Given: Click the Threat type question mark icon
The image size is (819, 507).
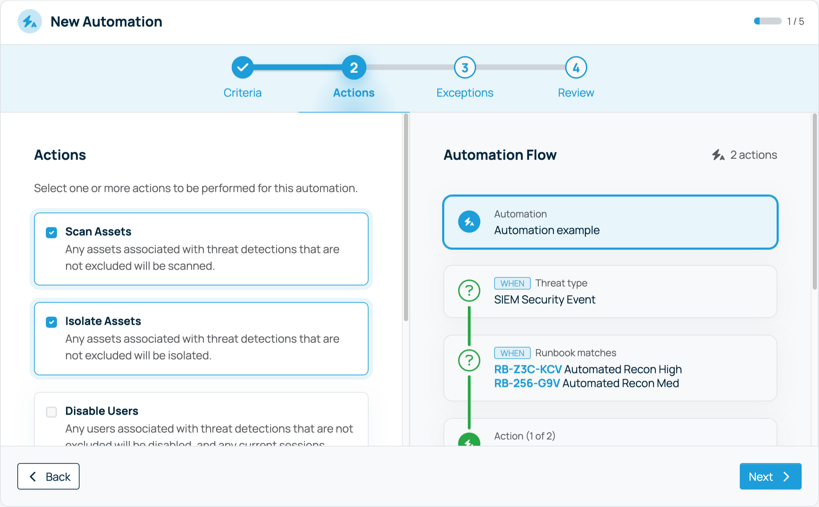Looking at the screenshot, I should pyautogui.click(x=469, y=290).
